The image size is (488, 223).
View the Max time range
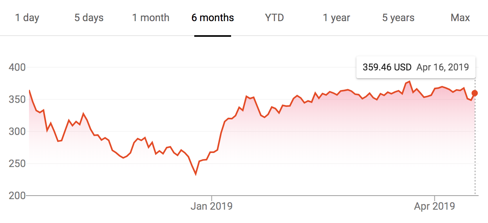tap(460, 18)
